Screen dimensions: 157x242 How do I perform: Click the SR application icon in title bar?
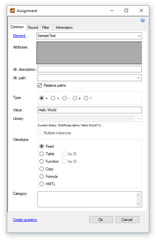(x=12, y=11)
